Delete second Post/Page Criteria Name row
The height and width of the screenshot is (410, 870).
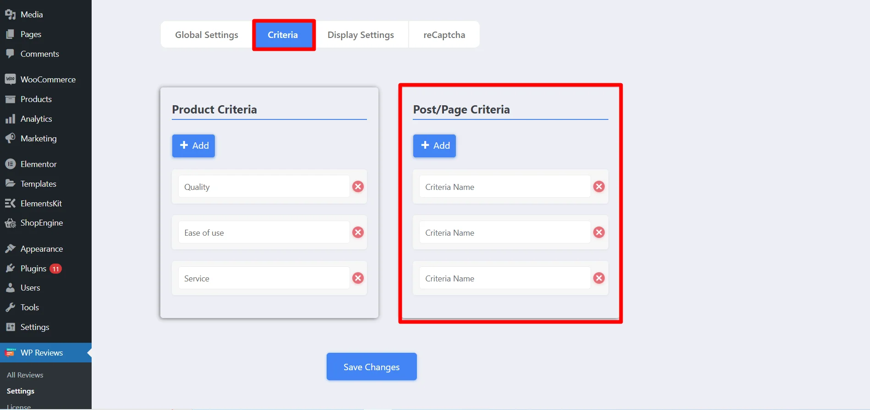click(x=599, y=232)
